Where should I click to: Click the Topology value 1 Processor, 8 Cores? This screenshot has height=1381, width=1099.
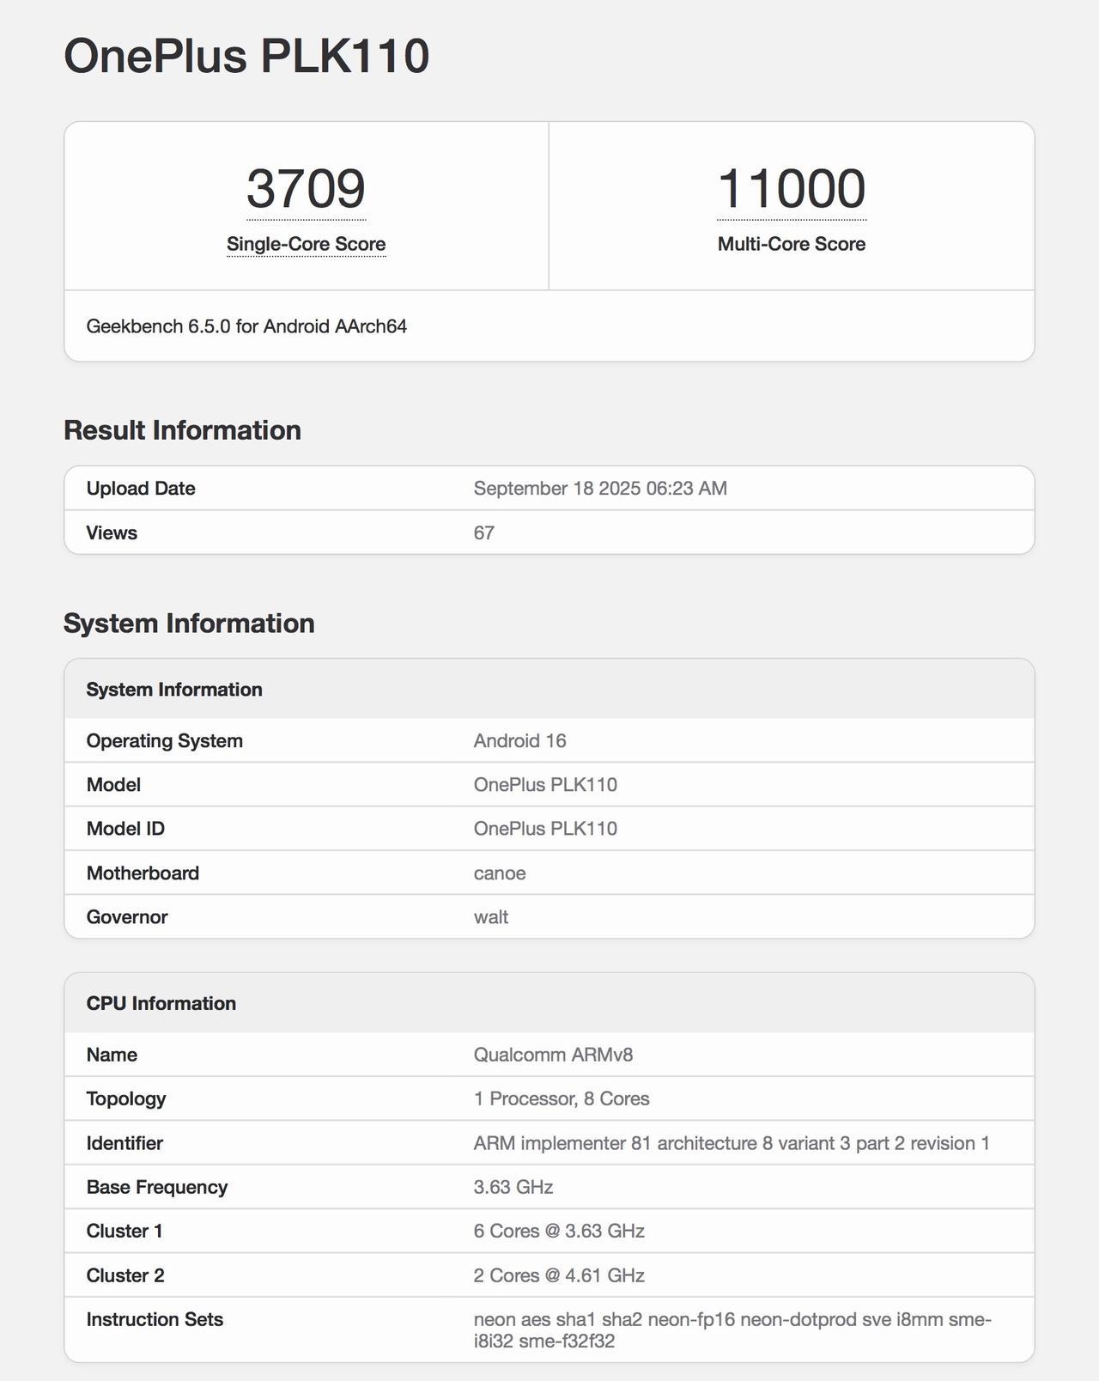[x=562, y=1099]
